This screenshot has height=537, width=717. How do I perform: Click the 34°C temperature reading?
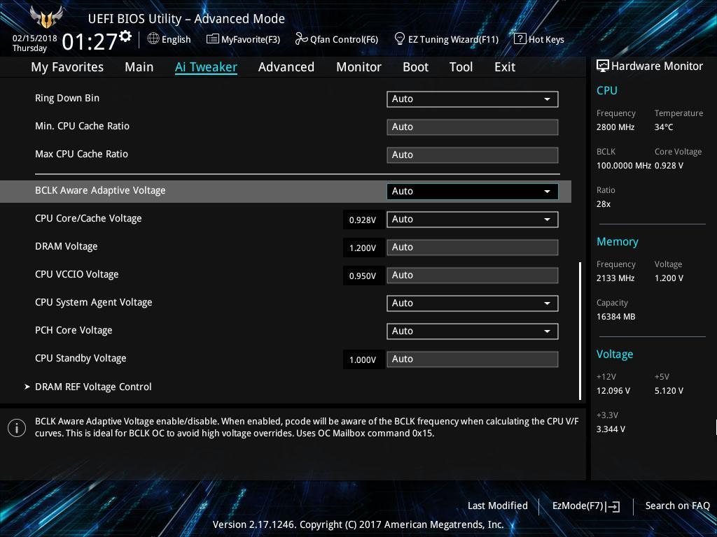(664, 127)
